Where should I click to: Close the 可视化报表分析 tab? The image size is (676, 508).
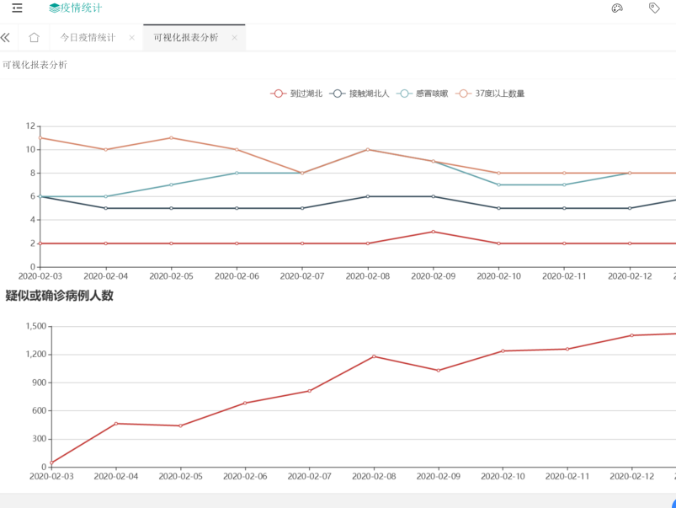click(234, 38)
